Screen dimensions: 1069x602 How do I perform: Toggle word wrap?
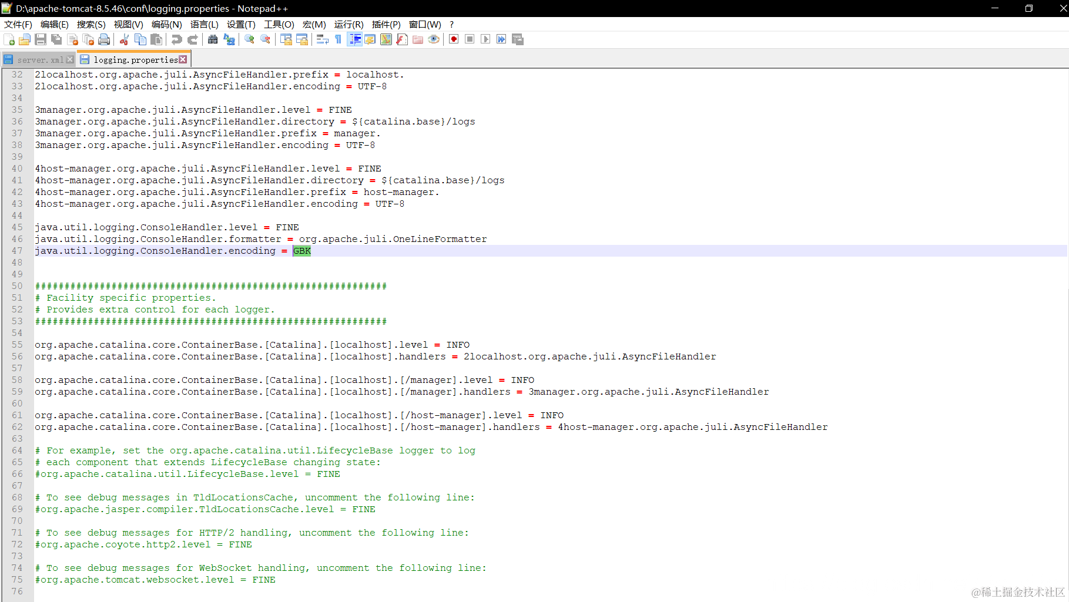322,39
